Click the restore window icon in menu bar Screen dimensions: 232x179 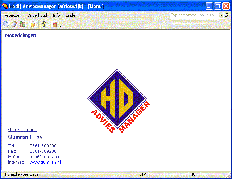[x=227, y=15]
